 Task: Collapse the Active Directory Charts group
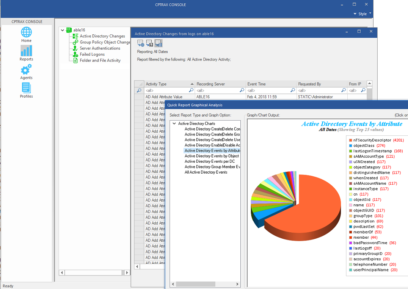click(x=174, y=123)
